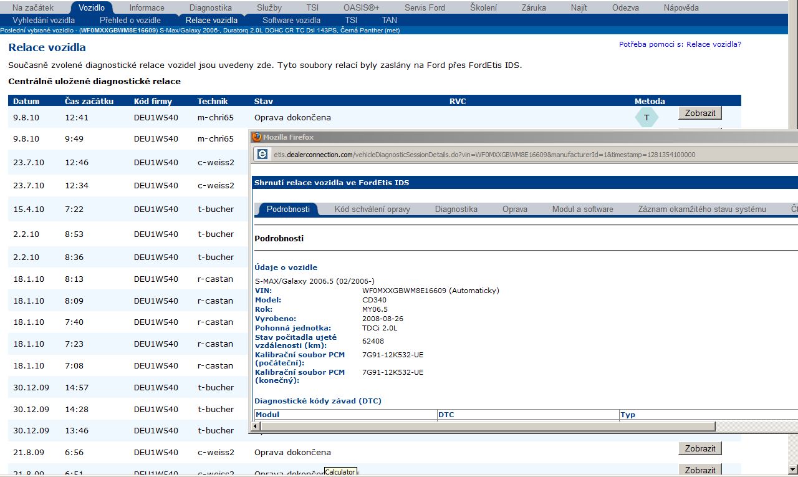Open the Modul a software tab
This screenshot has height=477, width=798.
tap(582, 210)
